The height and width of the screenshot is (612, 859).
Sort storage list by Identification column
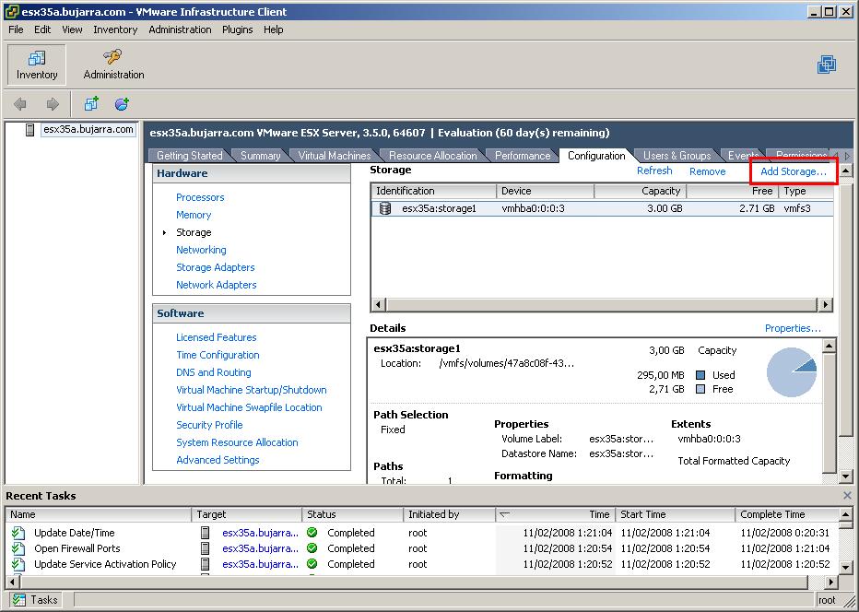coord(433,191)
